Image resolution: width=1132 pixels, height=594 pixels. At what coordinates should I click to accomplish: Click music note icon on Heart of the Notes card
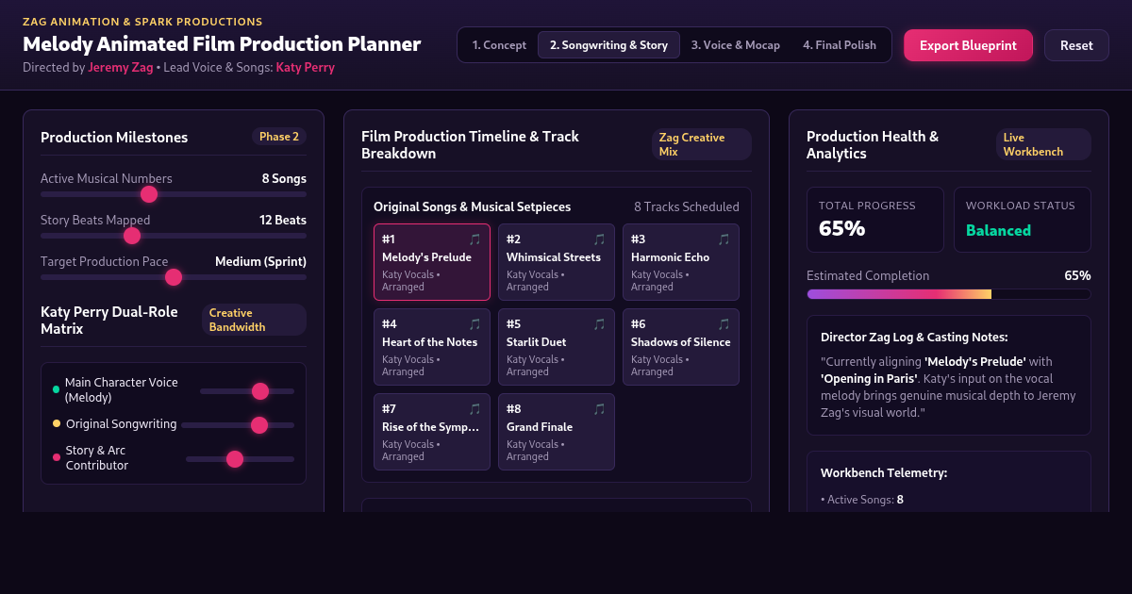click(x=474, y=324)
